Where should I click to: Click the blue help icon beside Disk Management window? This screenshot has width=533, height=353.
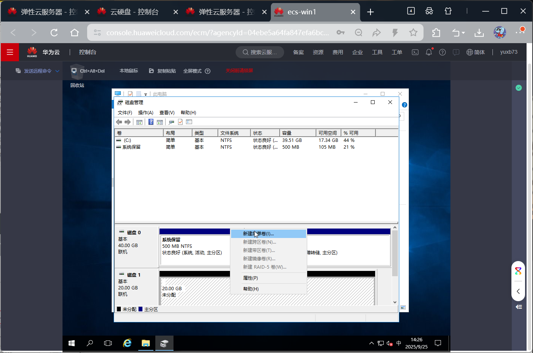coord(405,105)
